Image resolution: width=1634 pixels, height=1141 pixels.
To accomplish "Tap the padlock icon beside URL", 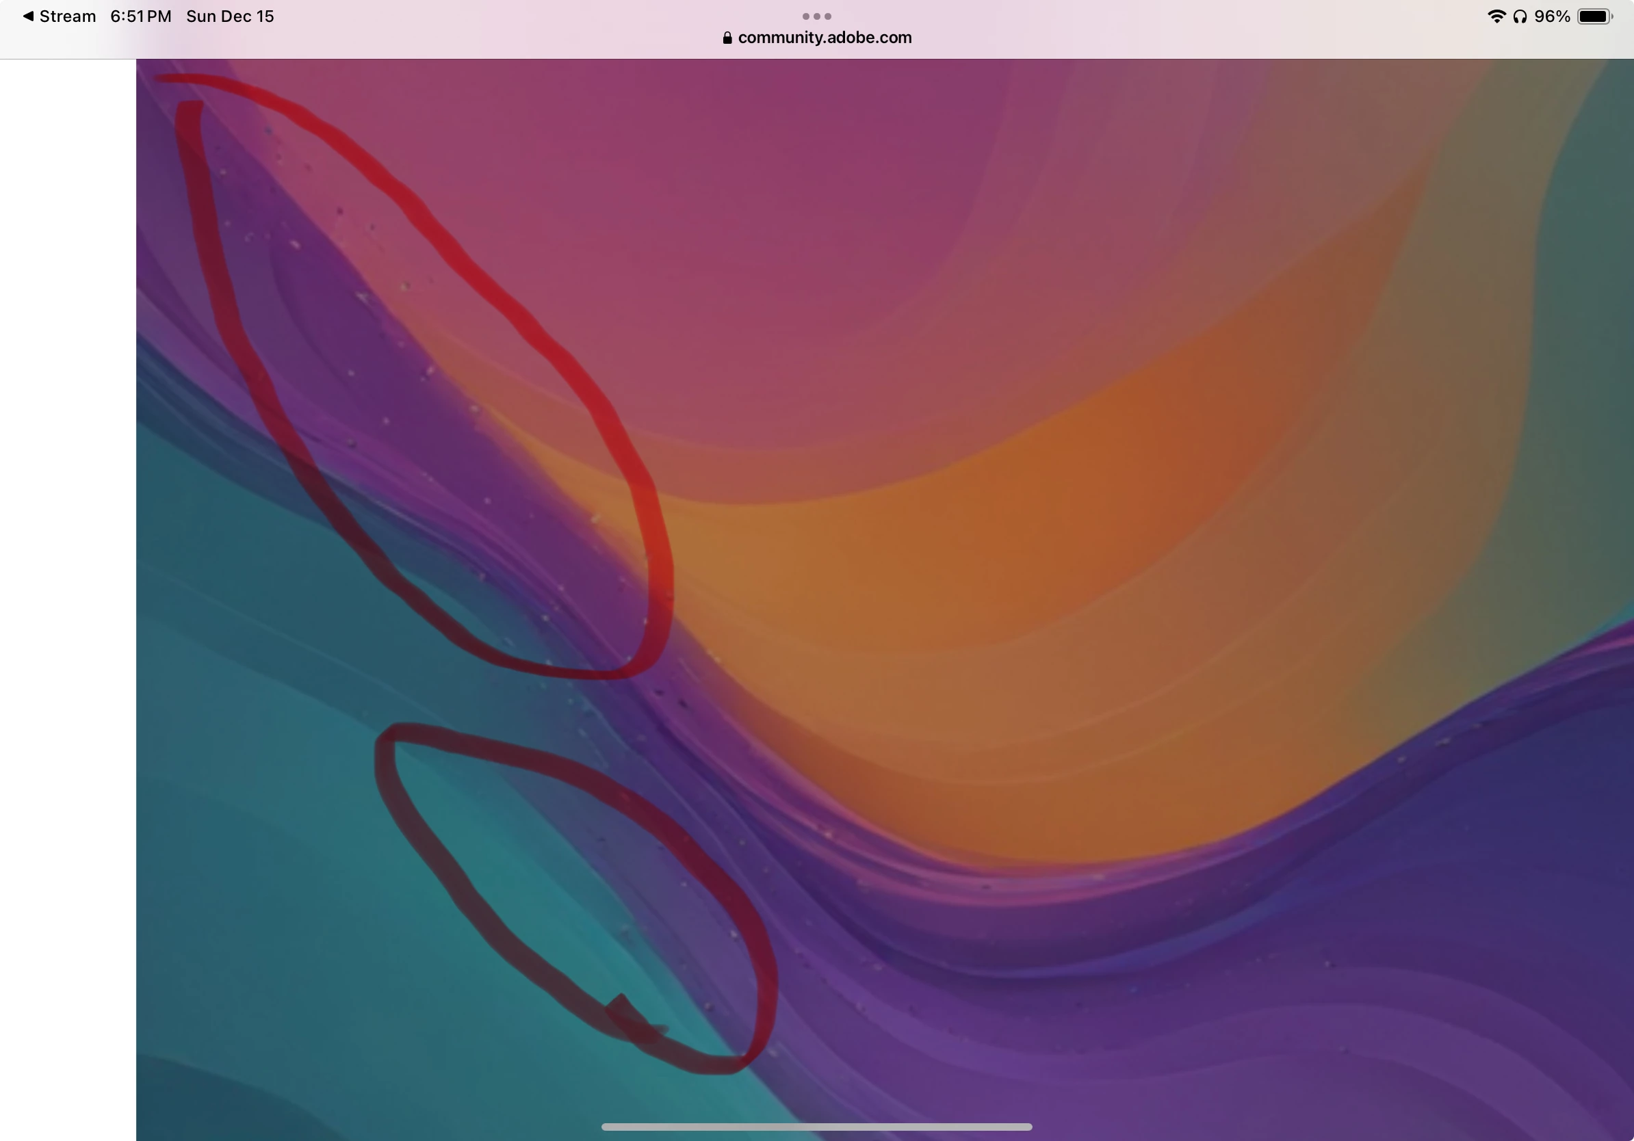I will click(x=727, y=38).
